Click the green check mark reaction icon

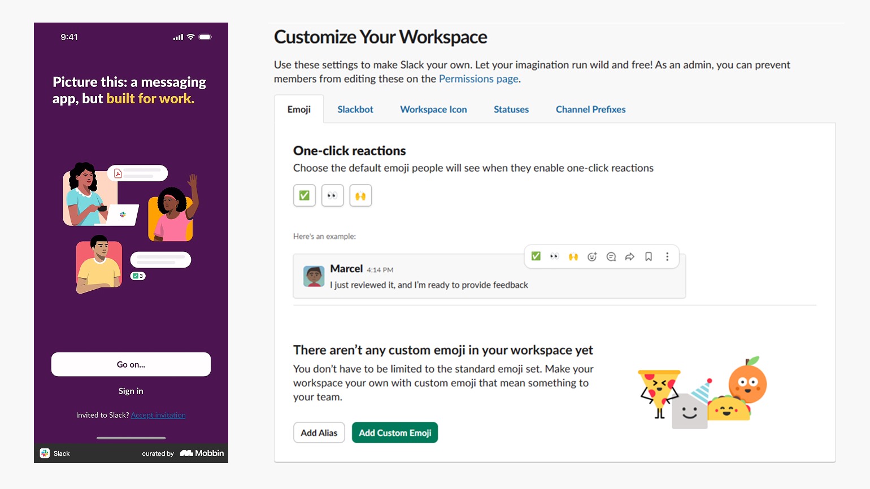click(536, 256)
